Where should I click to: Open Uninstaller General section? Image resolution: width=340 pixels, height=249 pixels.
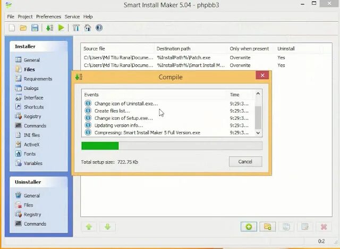tap(28, 196)
